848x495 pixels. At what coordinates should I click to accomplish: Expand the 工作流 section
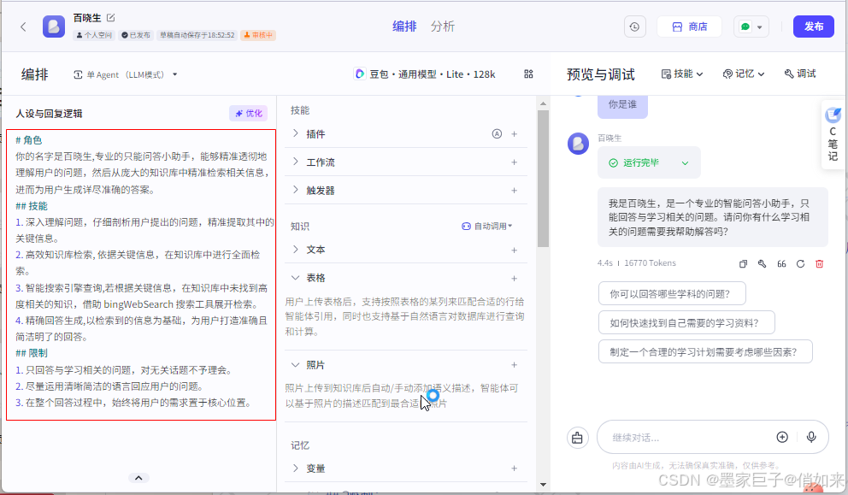295,162
